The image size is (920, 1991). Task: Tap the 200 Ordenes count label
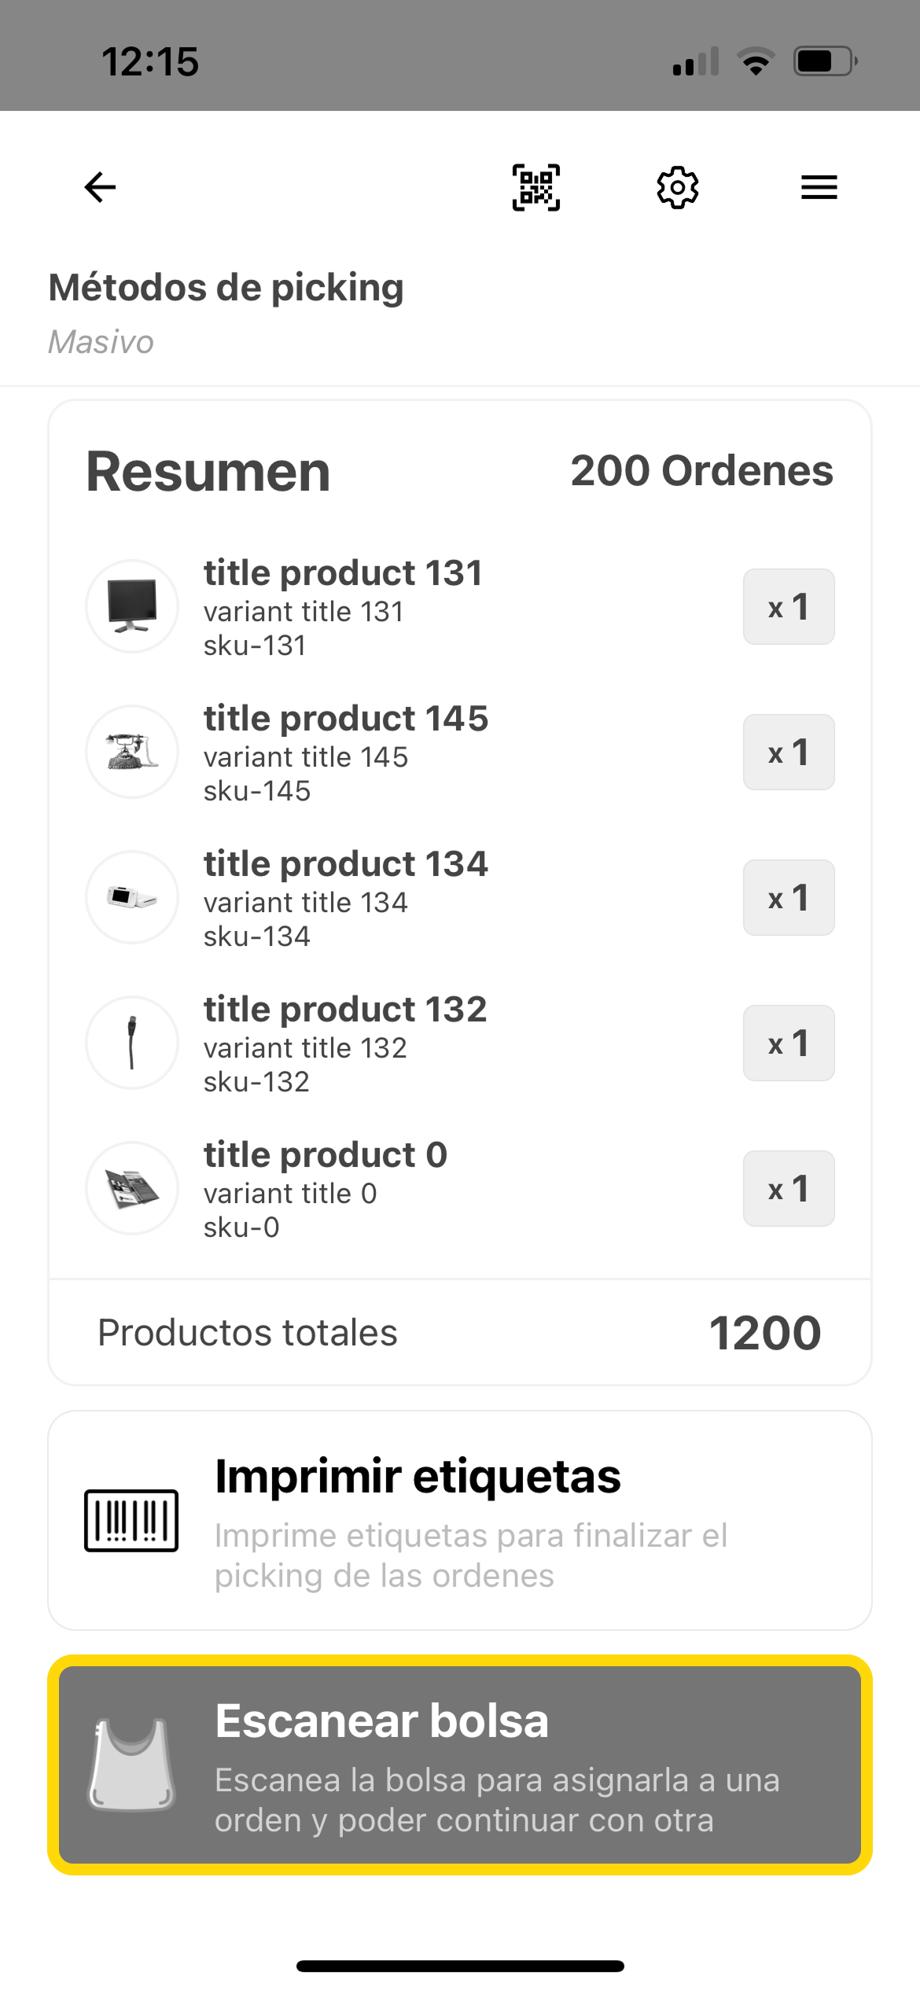(701, 471)
